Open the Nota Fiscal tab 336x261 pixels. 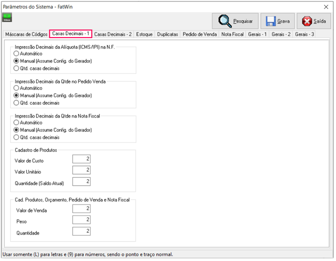[x=232, y=34]
